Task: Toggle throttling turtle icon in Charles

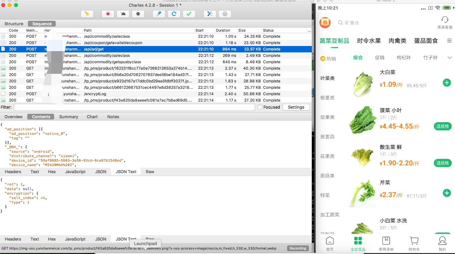Action: point(123,14)
